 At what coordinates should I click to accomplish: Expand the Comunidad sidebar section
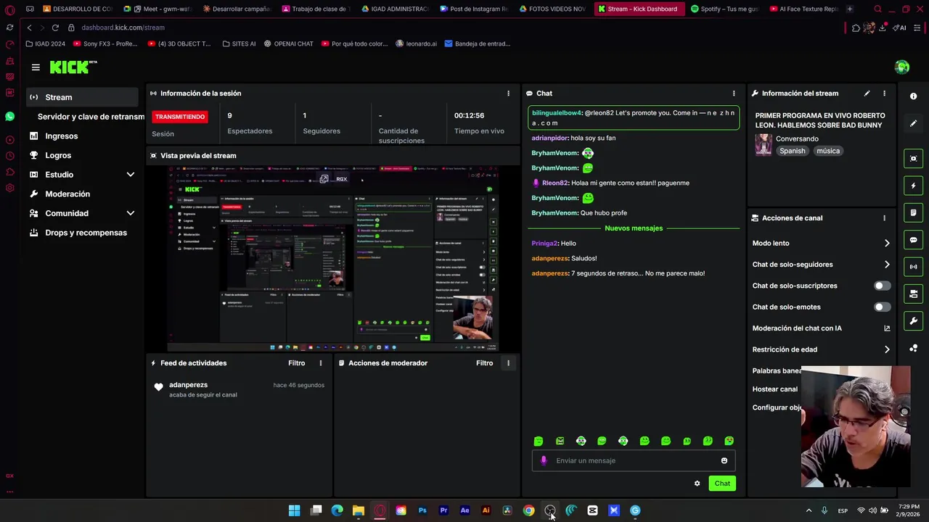pos(131,213)
